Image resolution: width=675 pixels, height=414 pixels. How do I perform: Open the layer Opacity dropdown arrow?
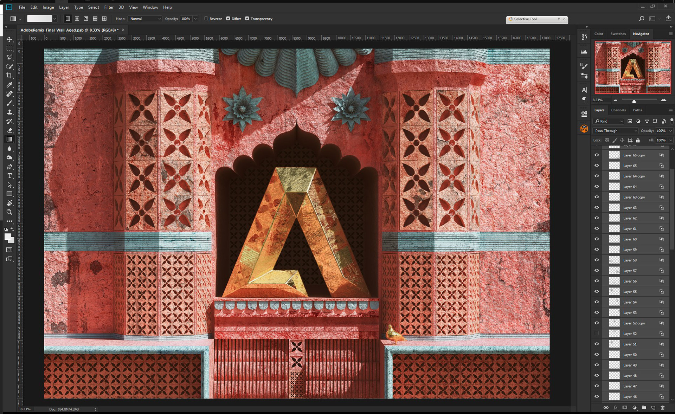[x=670, y=131]
